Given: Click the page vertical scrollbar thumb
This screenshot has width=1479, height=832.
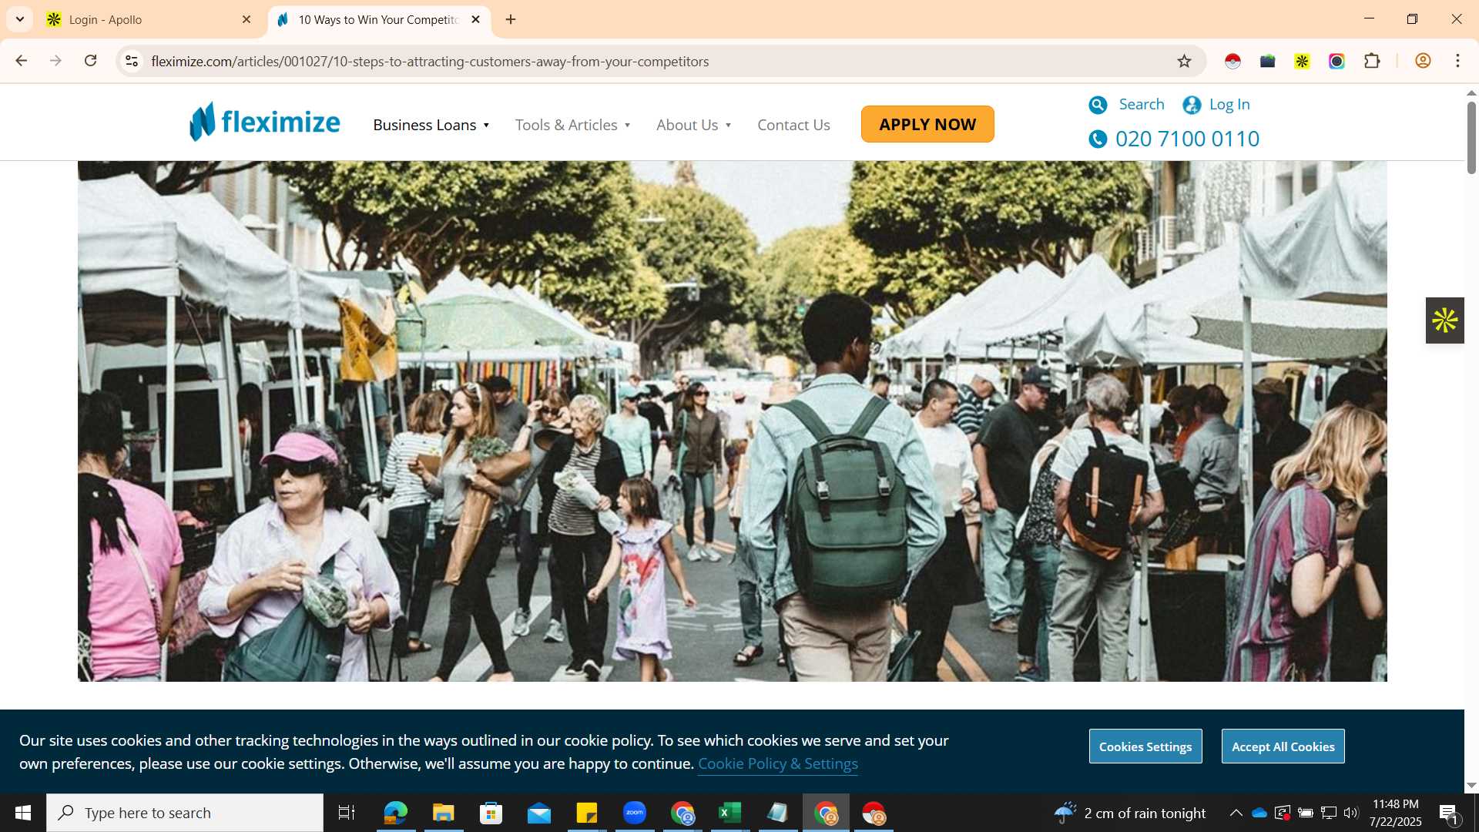Looking at the screenshot, I should [1471, 137].
